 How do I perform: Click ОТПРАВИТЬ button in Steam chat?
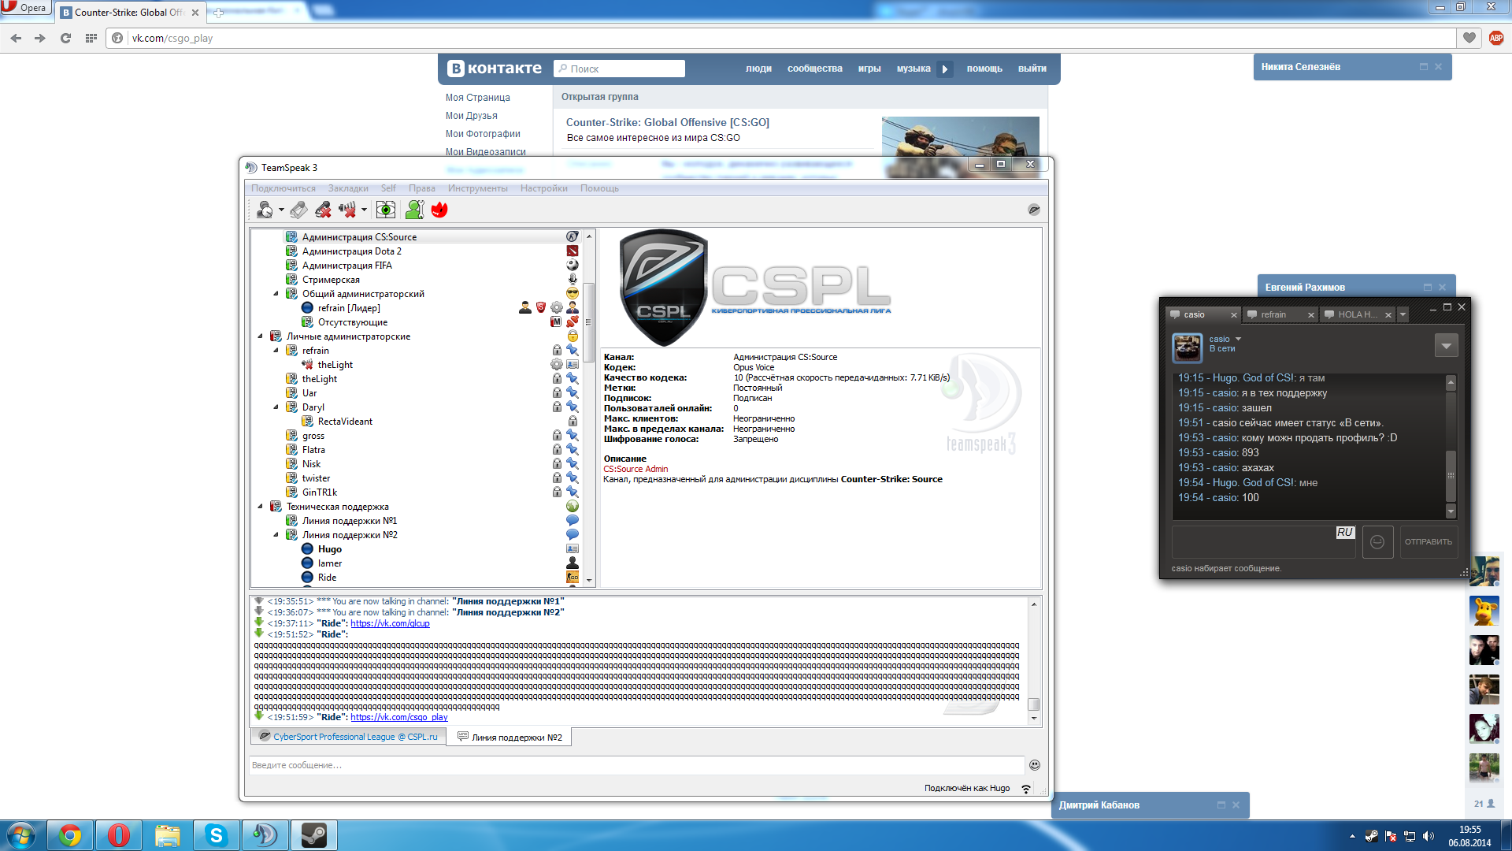[1428, 542]
